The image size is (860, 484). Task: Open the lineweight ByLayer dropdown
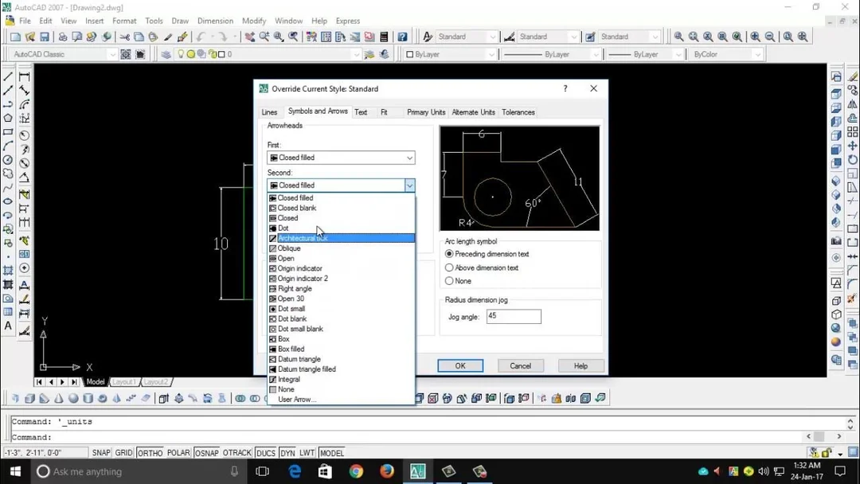644,54
